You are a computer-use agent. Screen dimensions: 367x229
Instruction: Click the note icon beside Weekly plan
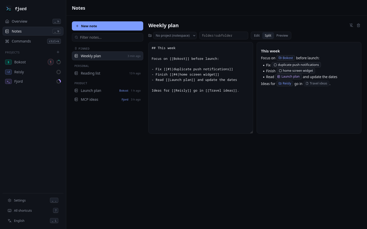tap(76, 56)
